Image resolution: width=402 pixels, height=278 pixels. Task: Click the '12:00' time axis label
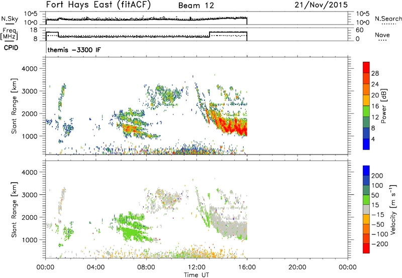click(196, 267)
